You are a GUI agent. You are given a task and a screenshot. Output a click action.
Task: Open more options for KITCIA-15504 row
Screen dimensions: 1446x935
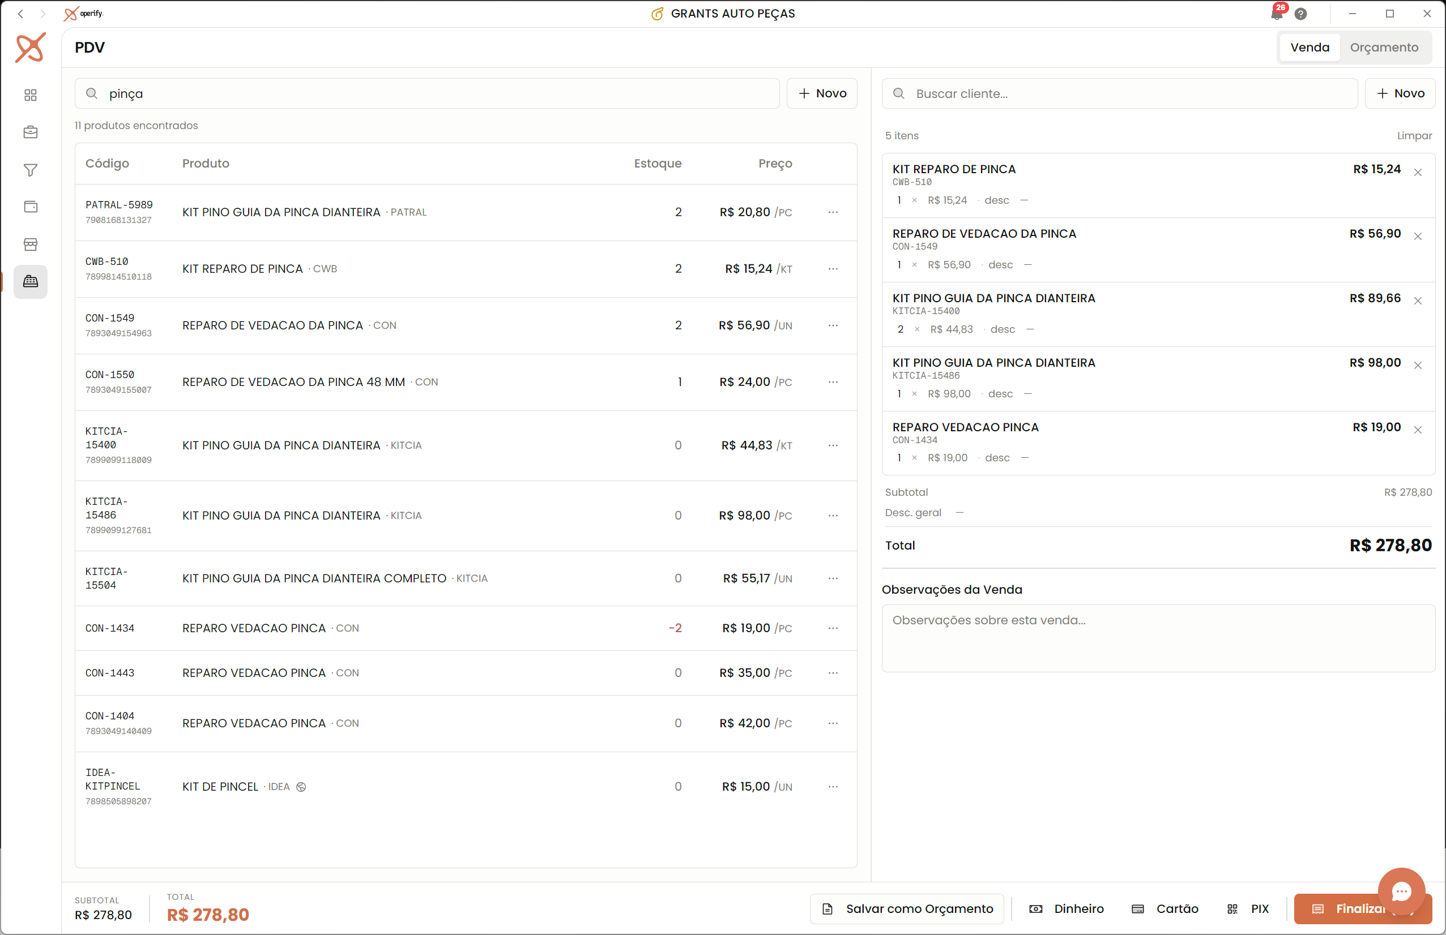tap(833, 578)
